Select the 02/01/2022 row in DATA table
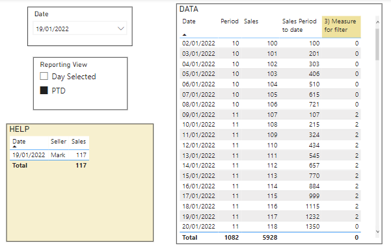Image resolution: width=391 pixels, height=252 pixels. 270,44
